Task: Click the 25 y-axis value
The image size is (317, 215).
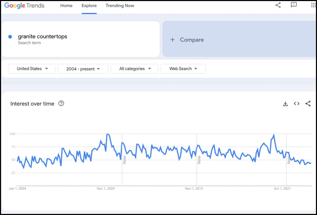Action: 13,173
